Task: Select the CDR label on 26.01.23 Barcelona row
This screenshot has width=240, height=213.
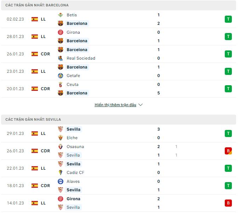Action: [x=45, y=54]
